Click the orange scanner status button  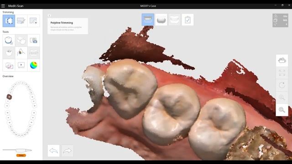21,155
